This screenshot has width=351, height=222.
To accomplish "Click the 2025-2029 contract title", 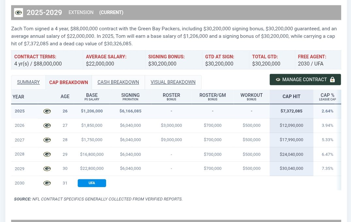I will click(x=44, y=12).
